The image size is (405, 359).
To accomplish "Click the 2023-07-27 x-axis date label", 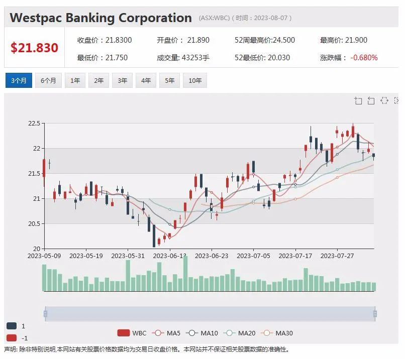I will tap(337, 256).
